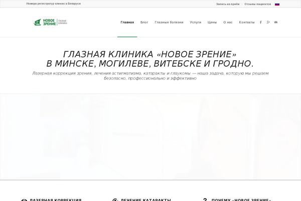Open the Услуги menu item
The width and height of the screenshot is (301, 201).
point(196,22)
